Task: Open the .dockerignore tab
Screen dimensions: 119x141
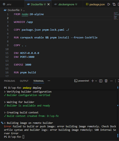Action: tap(67, 4)
